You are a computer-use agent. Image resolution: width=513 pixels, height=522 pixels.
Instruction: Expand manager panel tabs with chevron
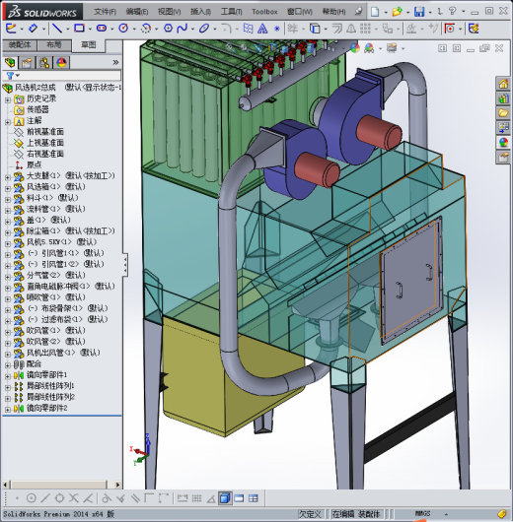(115, 62)
